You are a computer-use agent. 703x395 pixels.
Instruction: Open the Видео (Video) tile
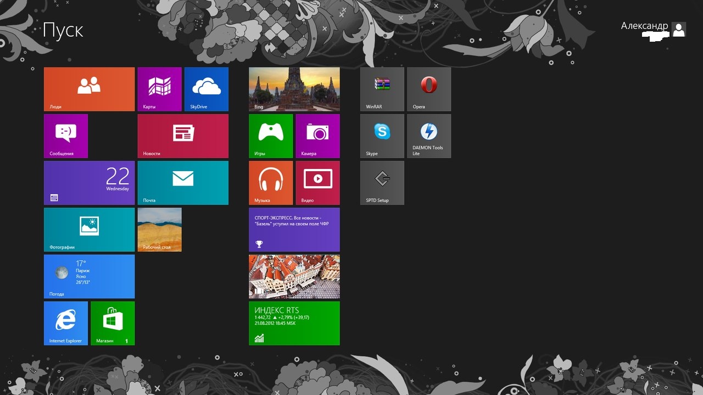[x=317, y=182]
